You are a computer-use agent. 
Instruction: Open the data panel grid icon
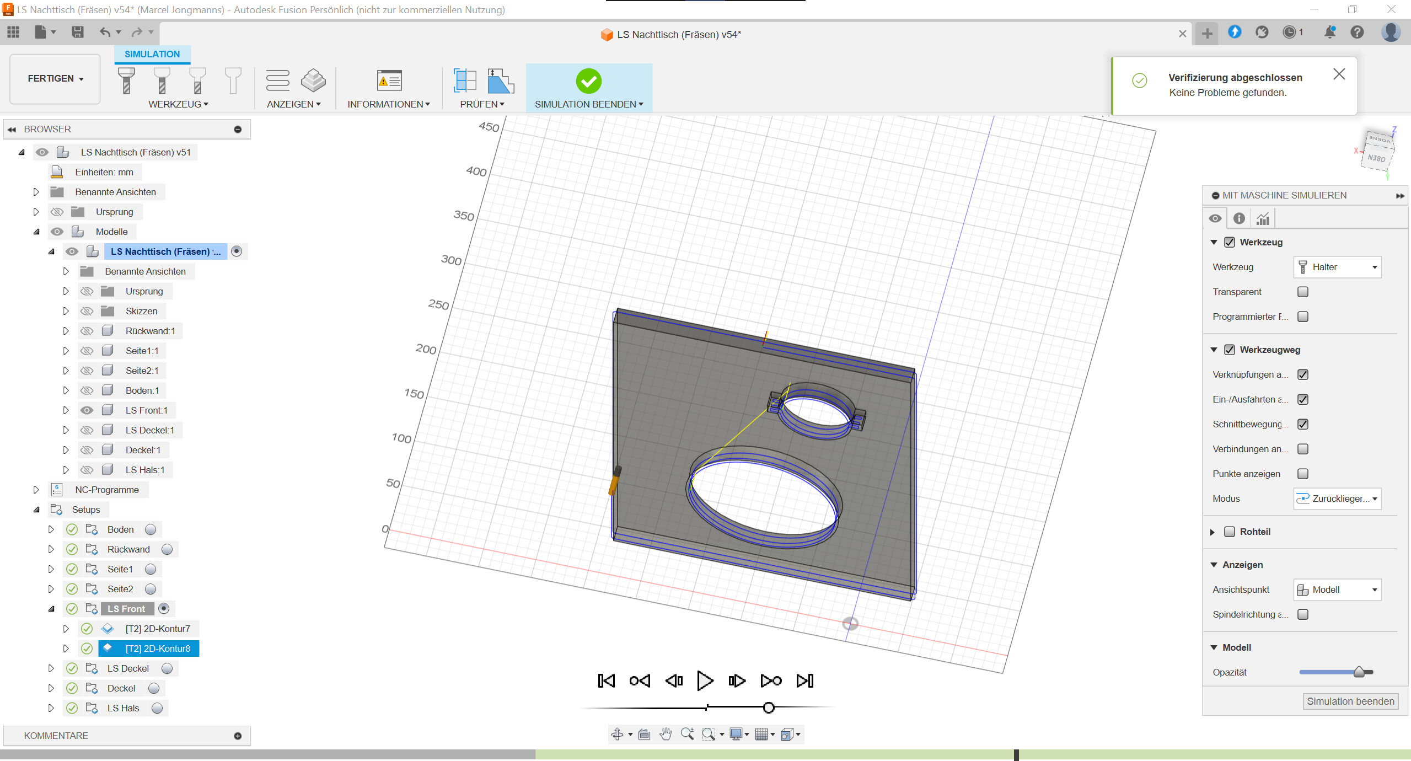tap(13, 33)
